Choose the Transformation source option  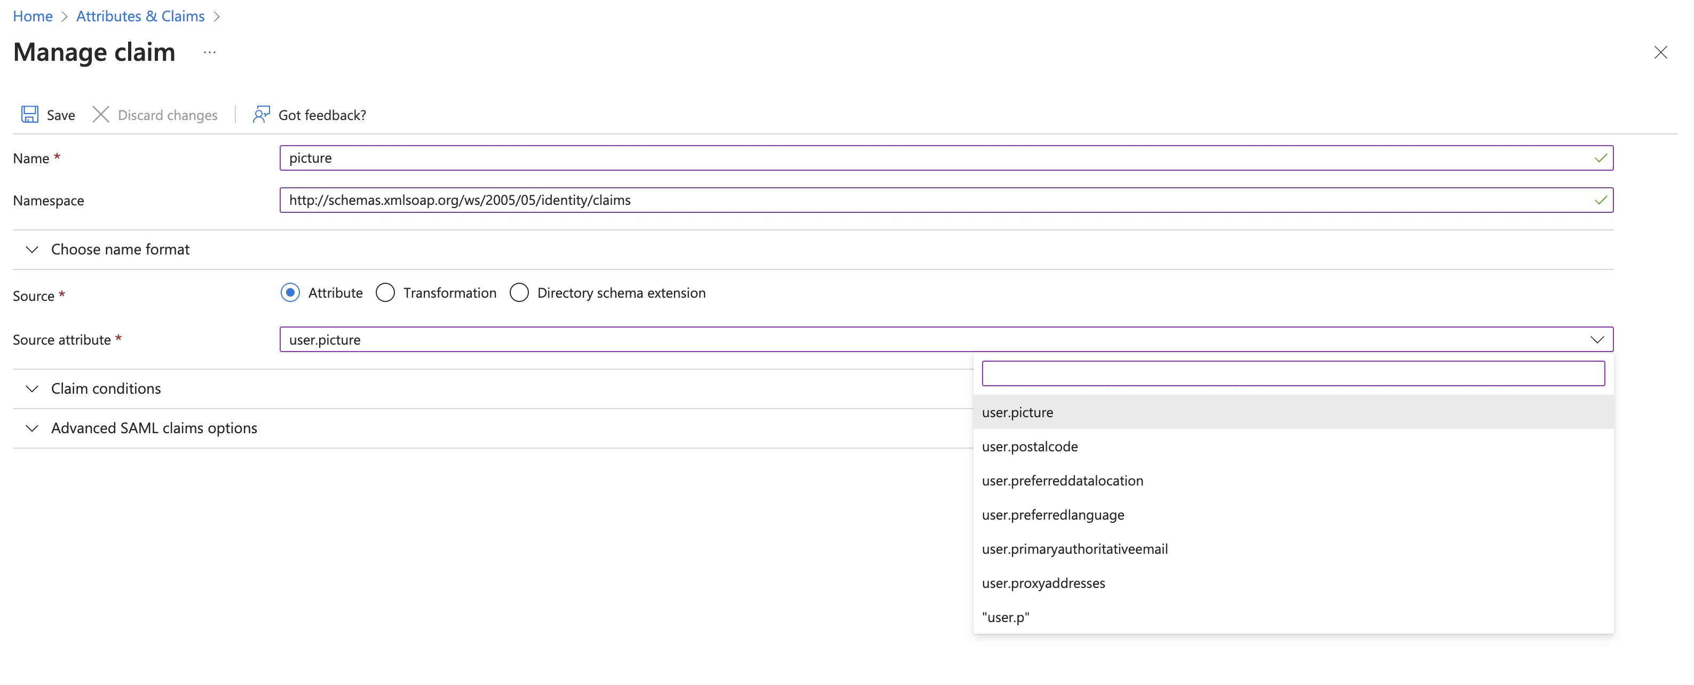tap(385, 292)
